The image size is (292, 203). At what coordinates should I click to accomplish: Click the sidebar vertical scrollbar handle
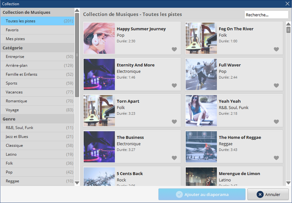pyautogui.click(x=77, y=55)
